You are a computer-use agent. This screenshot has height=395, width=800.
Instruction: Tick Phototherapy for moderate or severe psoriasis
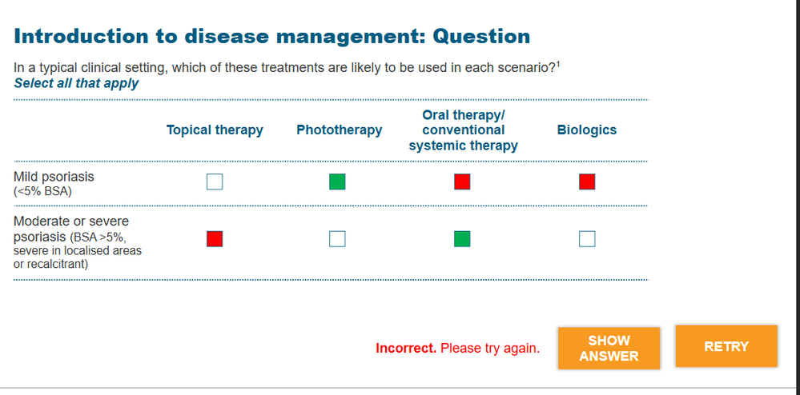[x=337, y=238]
